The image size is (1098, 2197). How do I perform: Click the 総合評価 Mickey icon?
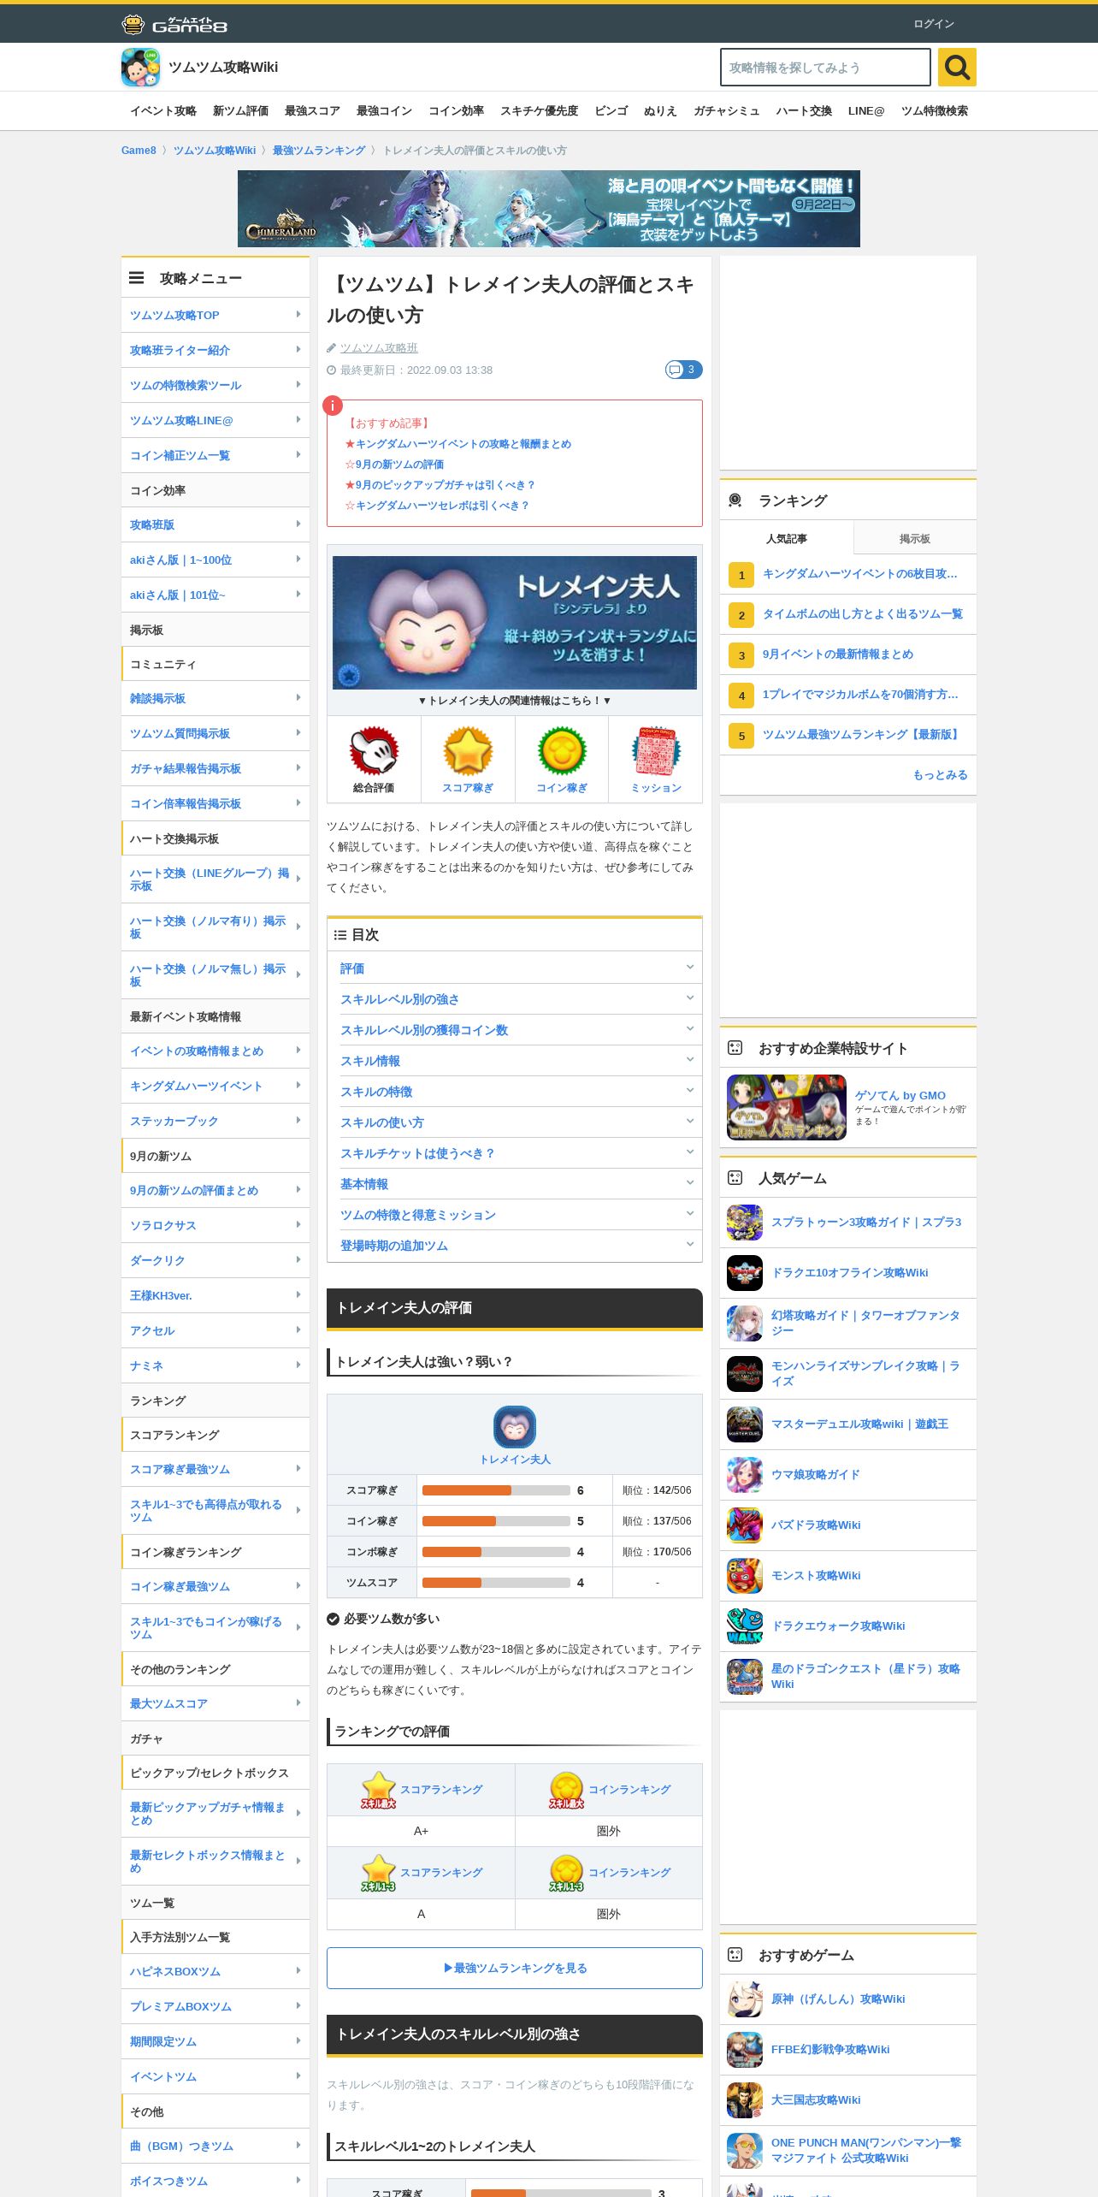coord(374,750)
